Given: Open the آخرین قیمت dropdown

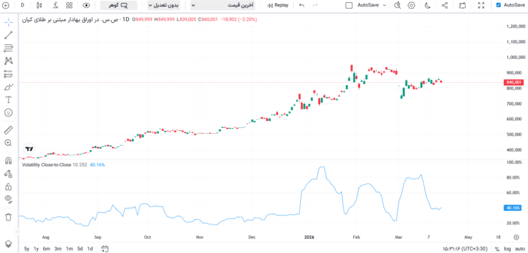Looking at the screenshot, I should (x=223, y=5).
